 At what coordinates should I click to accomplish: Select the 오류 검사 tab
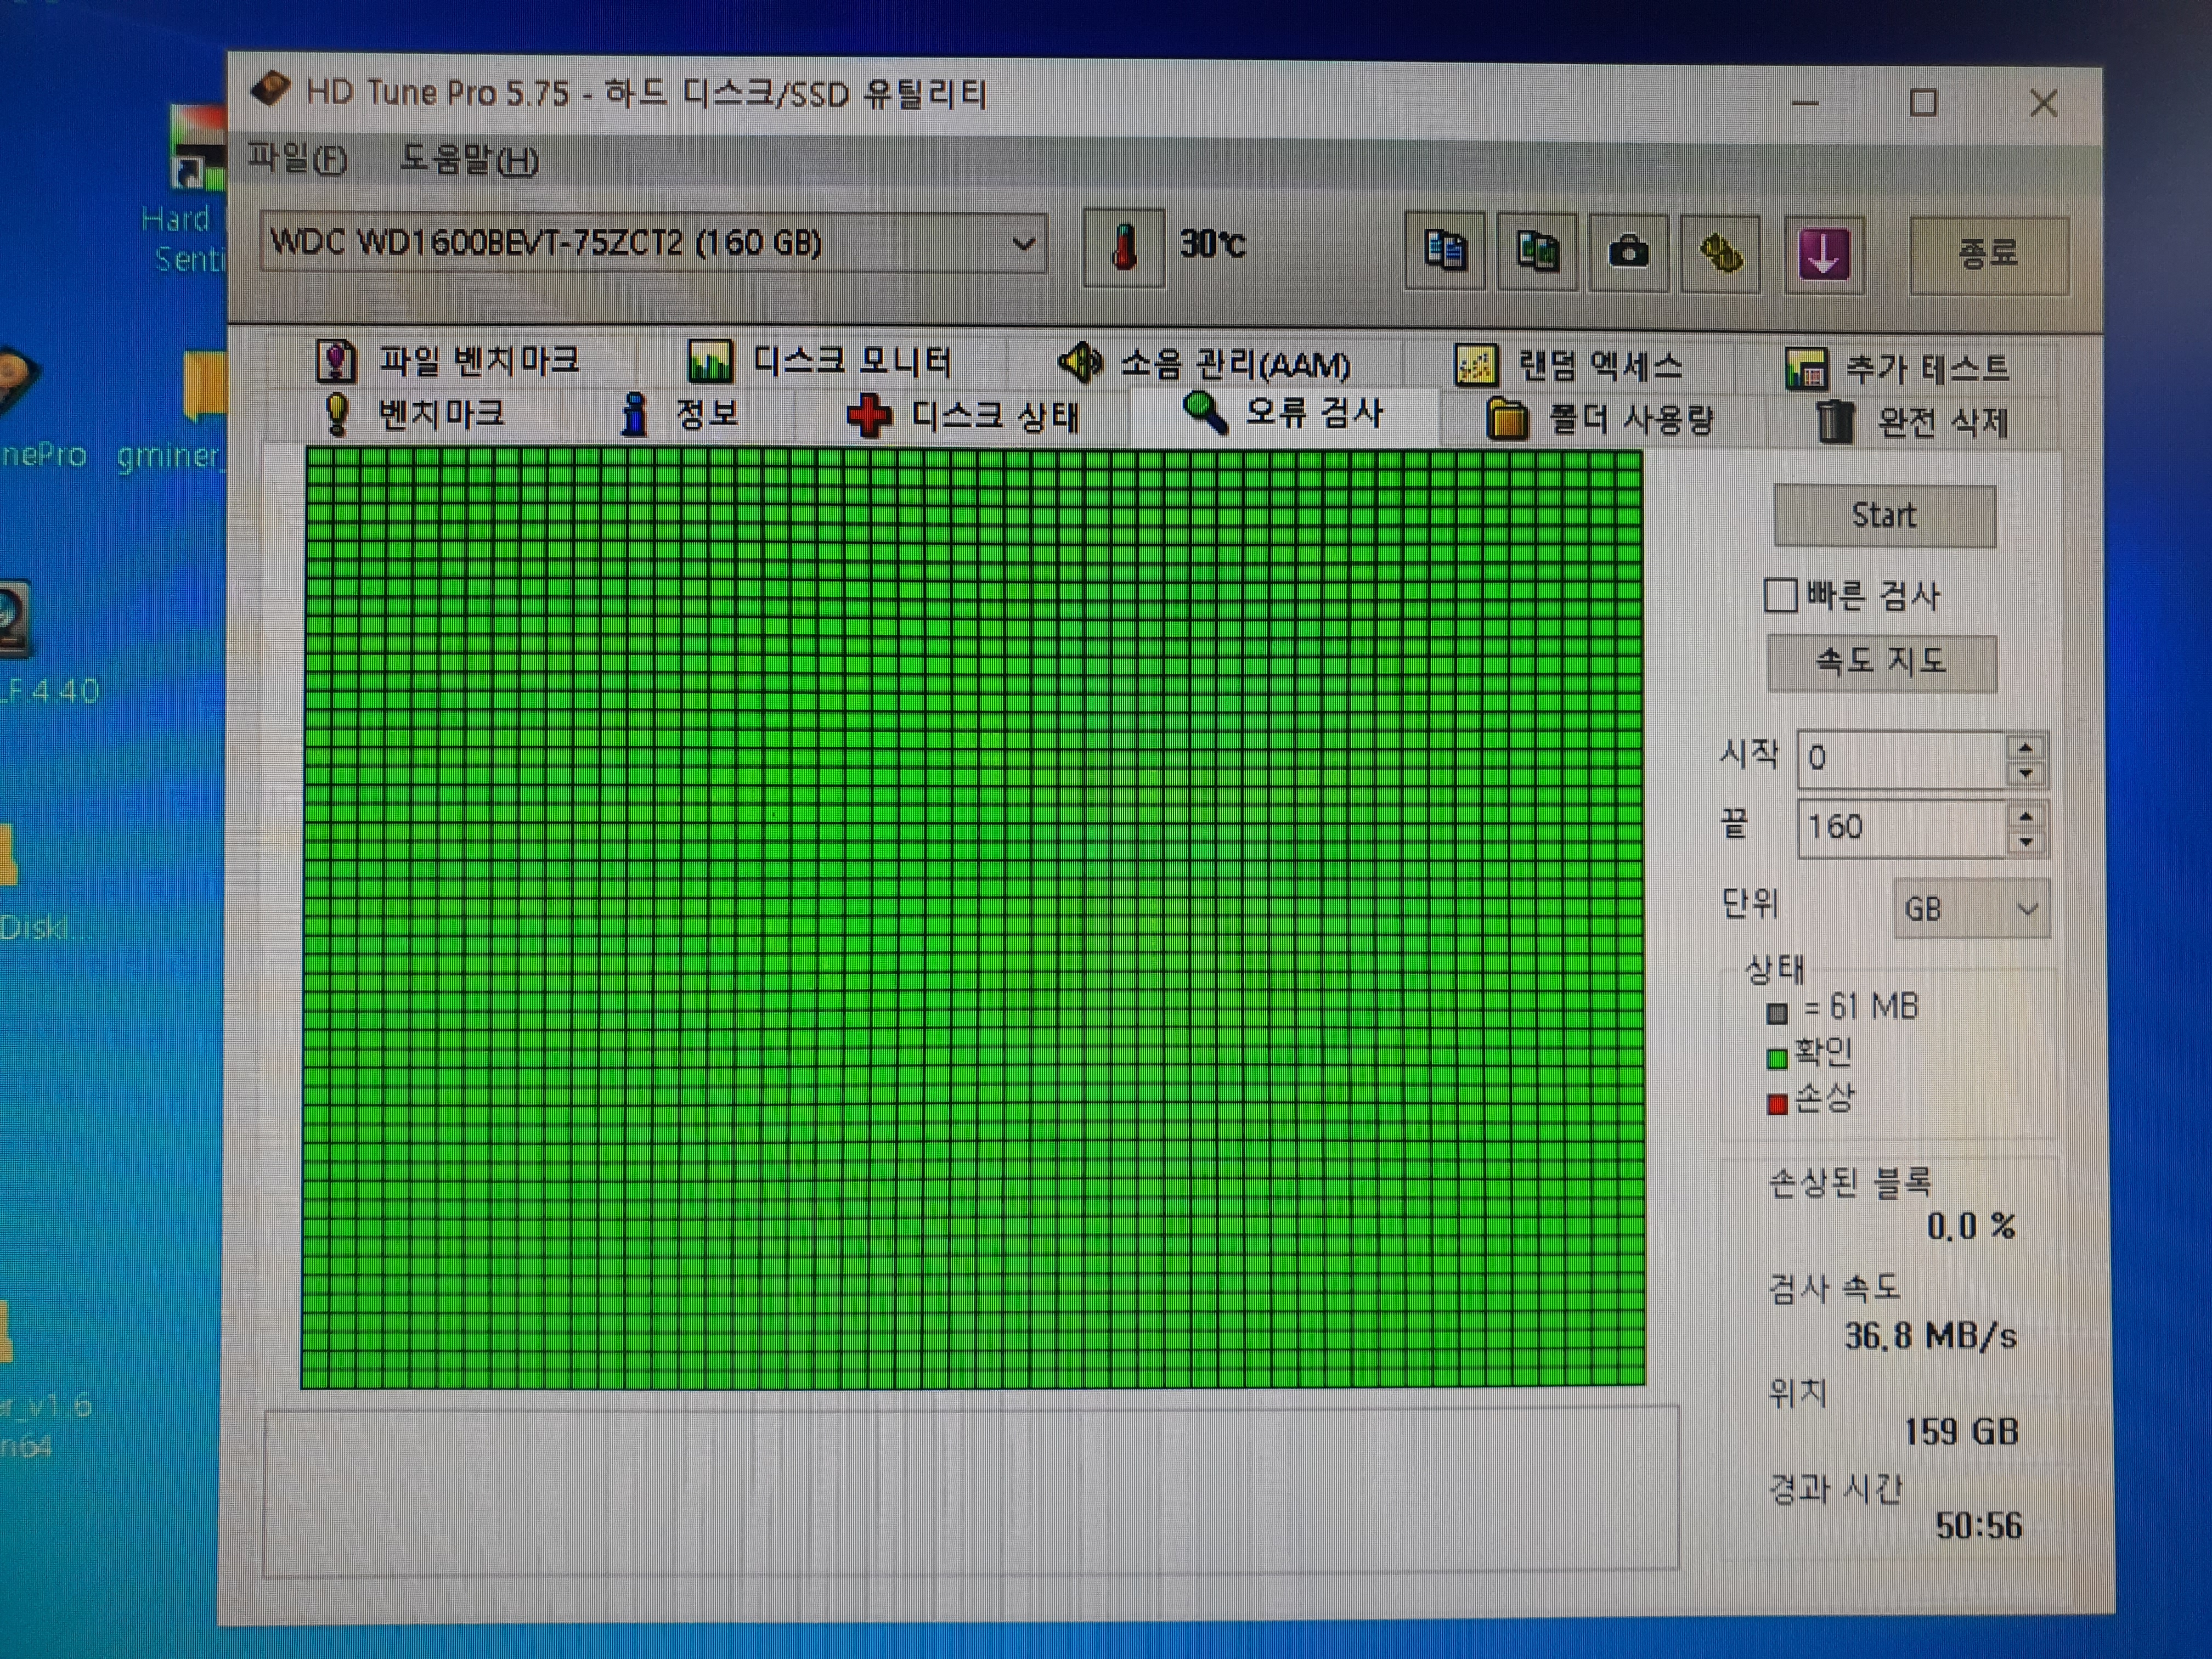[x=1284, y=413]
